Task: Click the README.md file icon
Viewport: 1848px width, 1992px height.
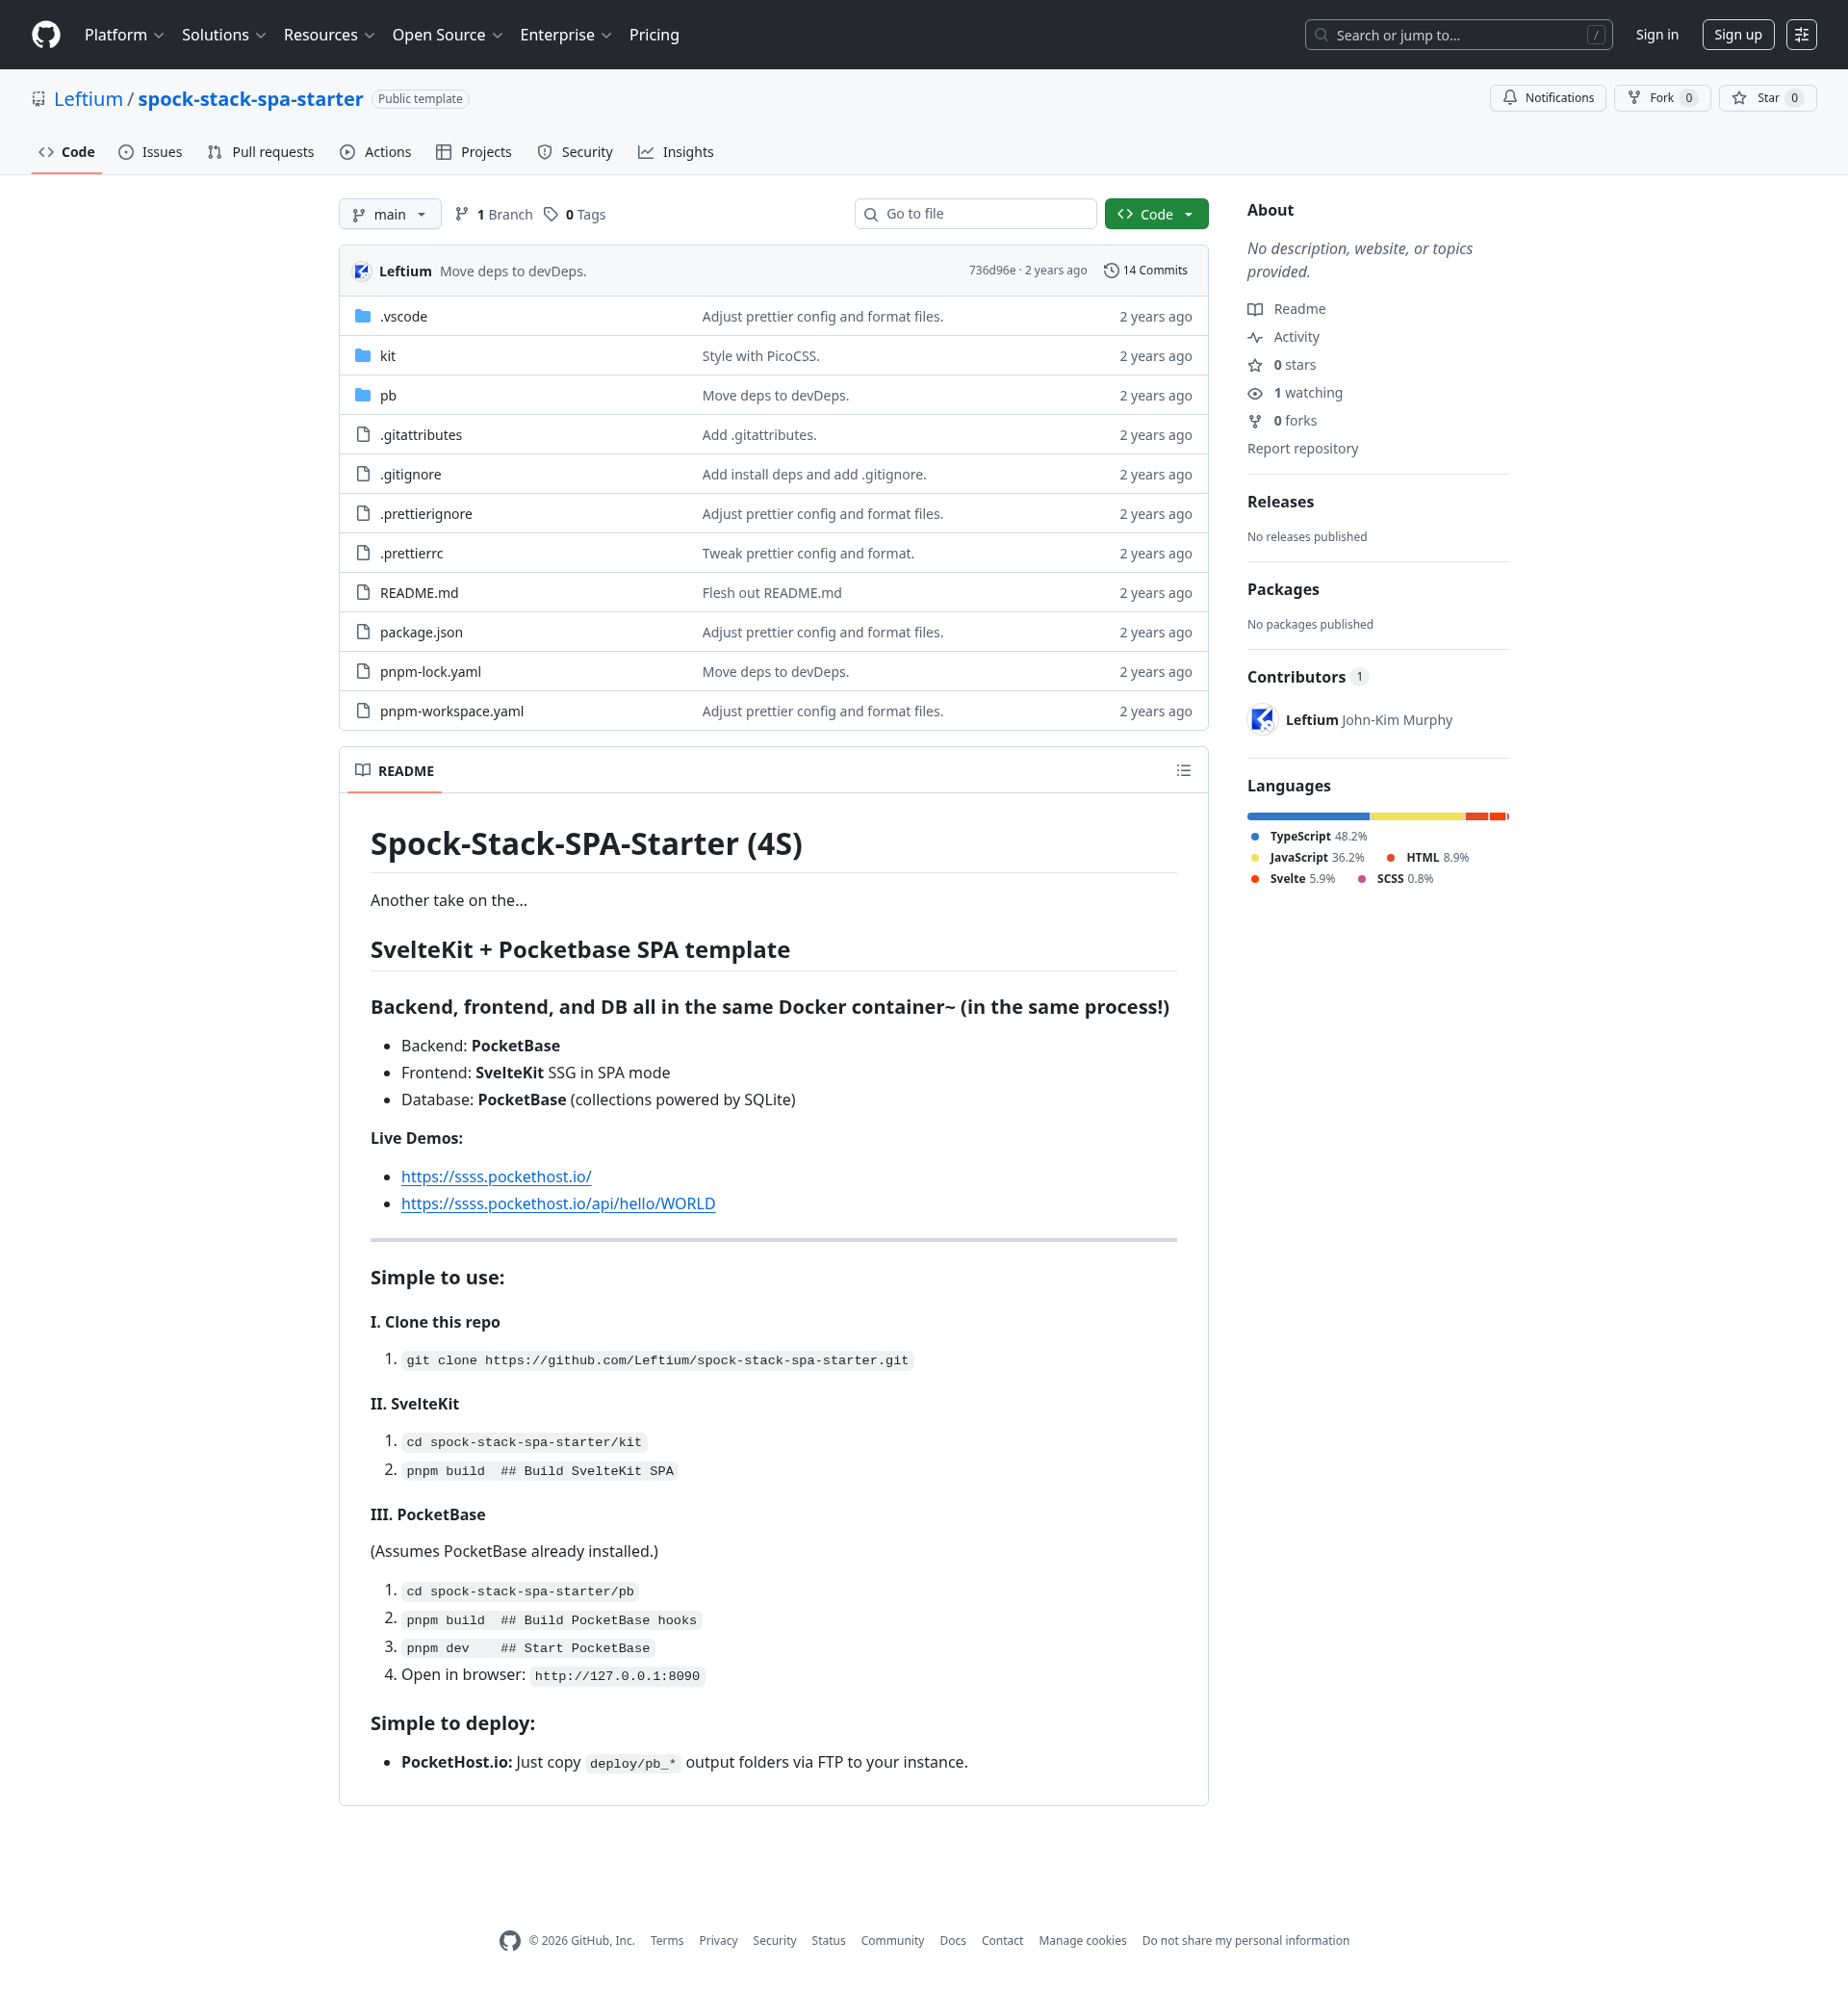Action: (363, 592)
